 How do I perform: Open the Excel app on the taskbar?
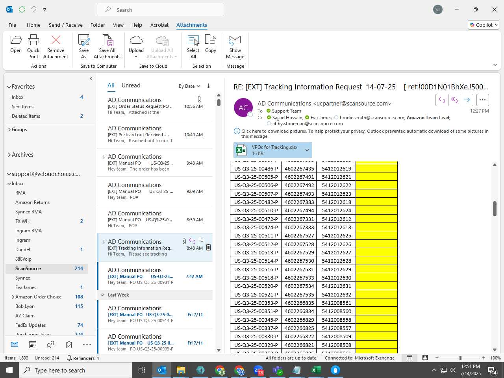pos(316,370)
